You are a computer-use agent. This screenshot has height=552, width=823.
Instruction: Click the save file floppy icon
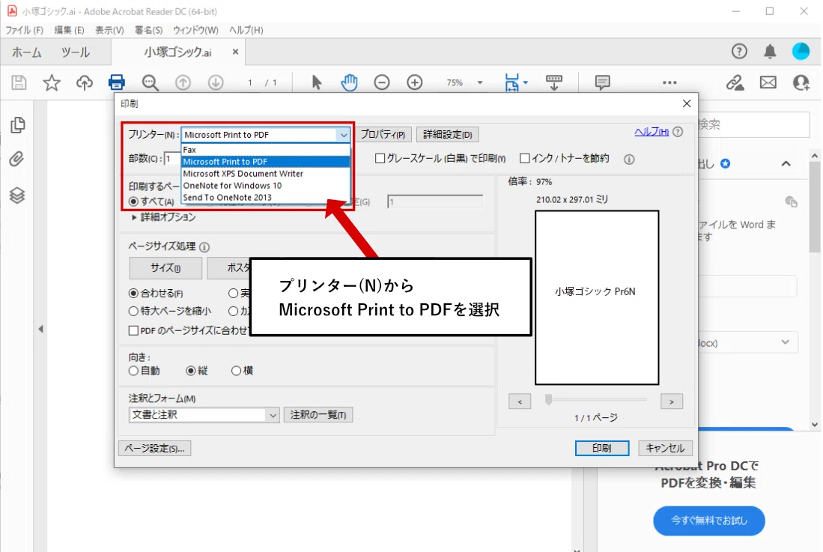tap(19, 82)
